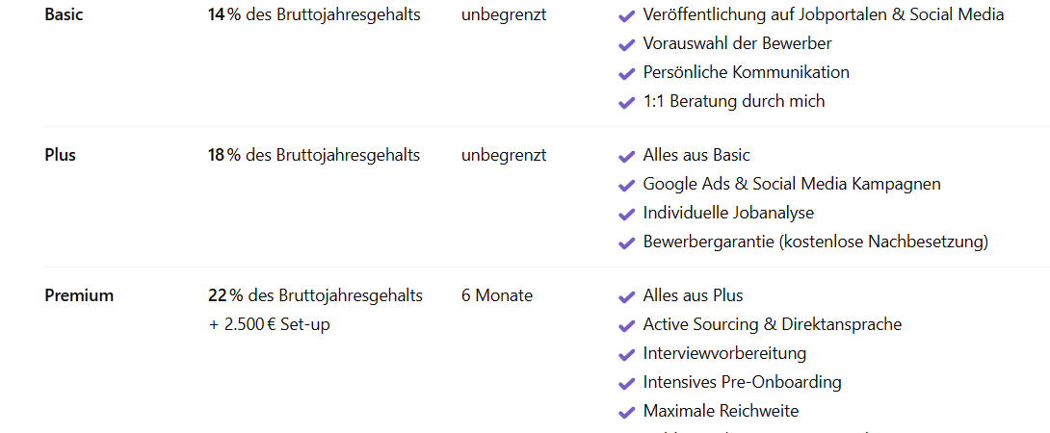Click checkmark beside Individuelle Jobanalyse
Screen dimensions: 1050x433
pyautogui.click(x=626, y=215)
